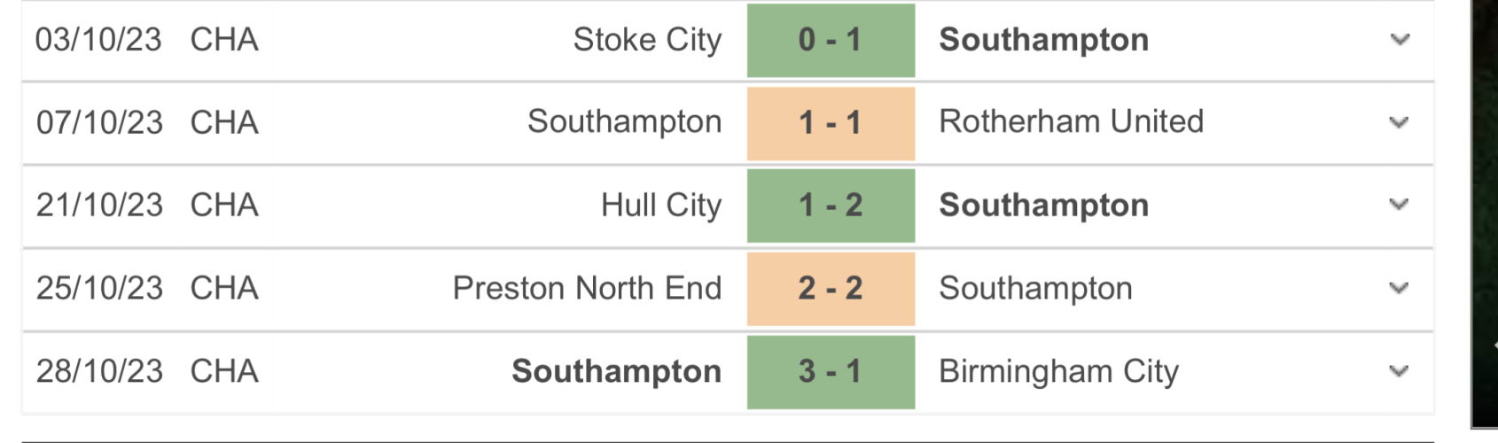Expand the Stoke City vs Southampton match row

click(x=1400, y=40)
